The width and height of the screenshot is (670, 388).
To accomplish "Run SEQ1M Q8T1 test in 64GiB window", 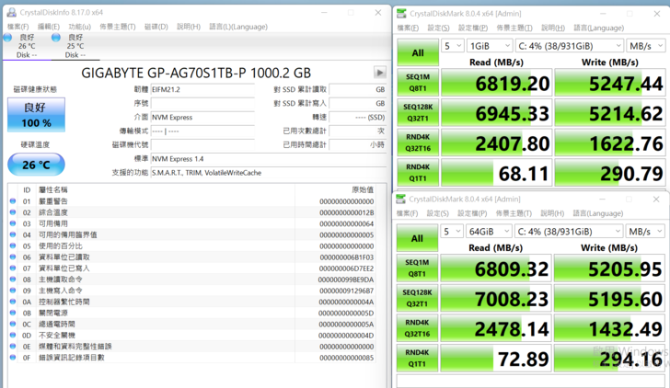I will tap(417, 269).
